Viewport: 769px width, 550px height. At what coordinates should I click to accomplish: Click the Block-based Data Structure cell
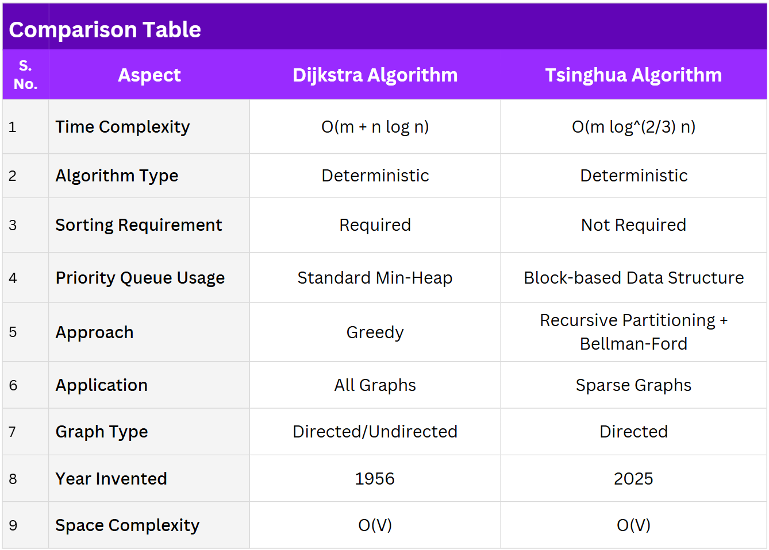coord(633,278)
